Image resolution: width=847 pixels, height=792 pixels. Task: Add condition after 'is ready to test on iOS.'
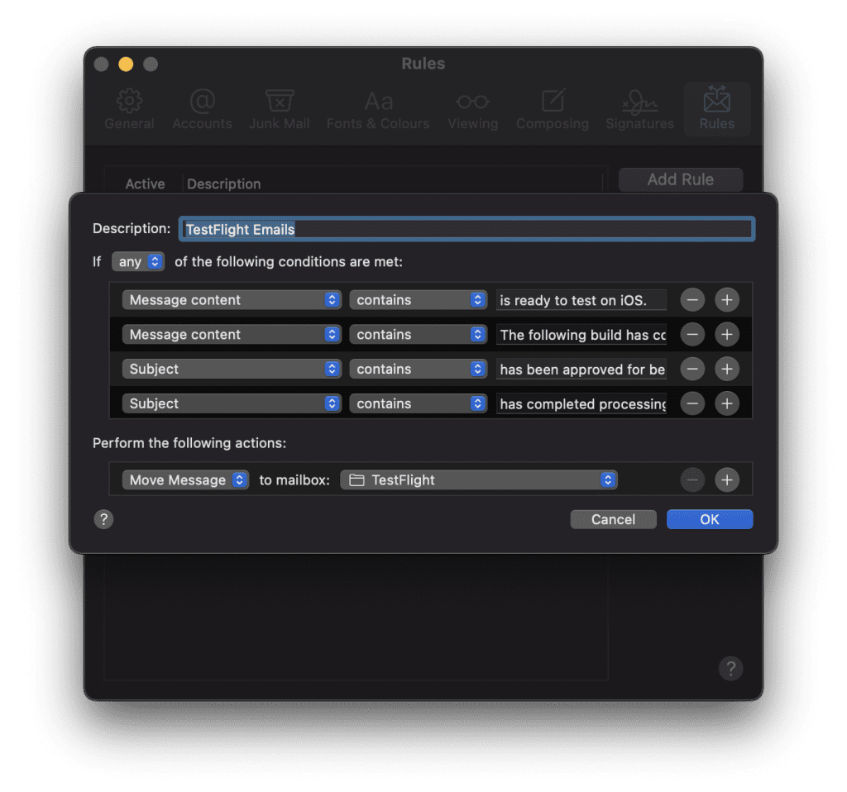(x=727, y=300)
